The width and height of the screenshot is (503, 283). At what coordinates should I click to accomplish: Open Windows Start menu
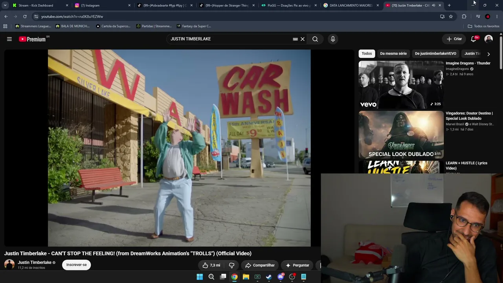200,277
